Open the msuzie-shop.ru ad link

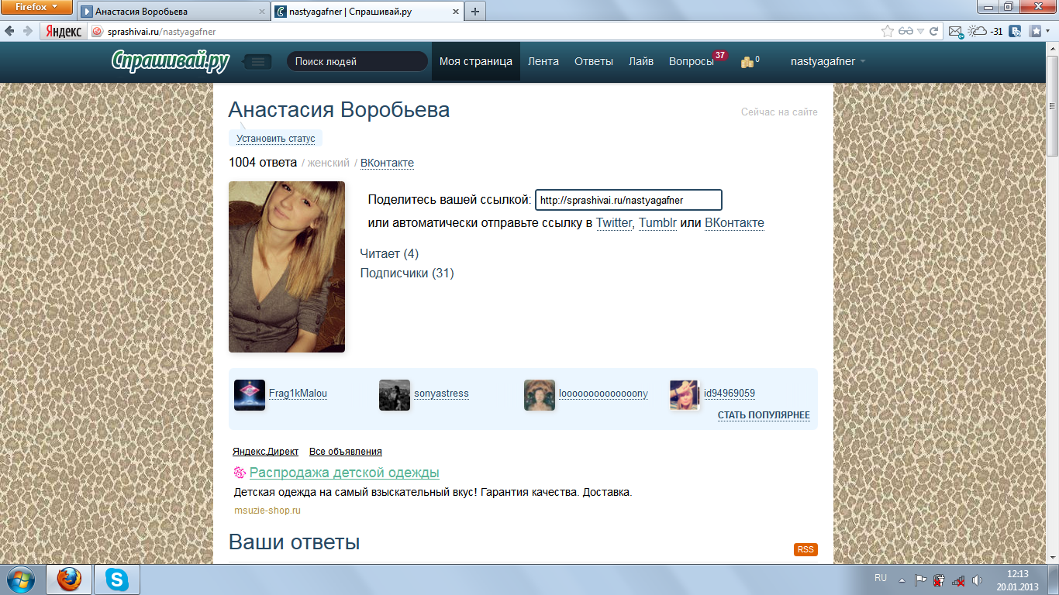[267, 511]
